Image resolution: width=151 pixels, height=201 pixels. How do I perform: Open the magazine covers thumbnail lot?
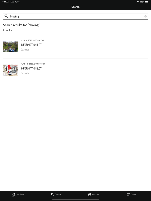click(10, 70)
